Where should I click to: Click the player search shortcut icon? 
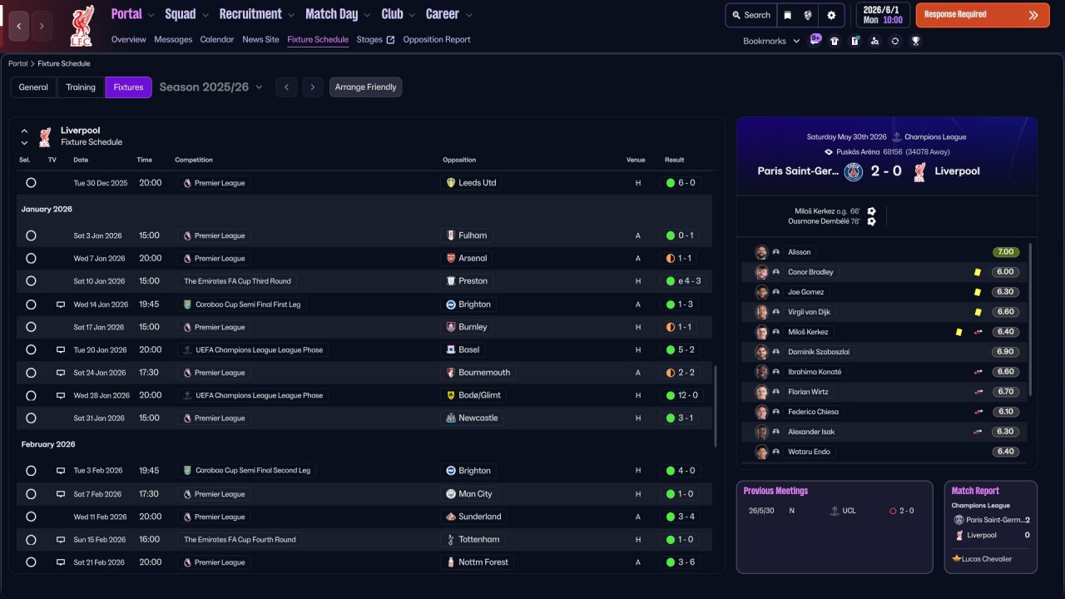[x=874, y=41]
